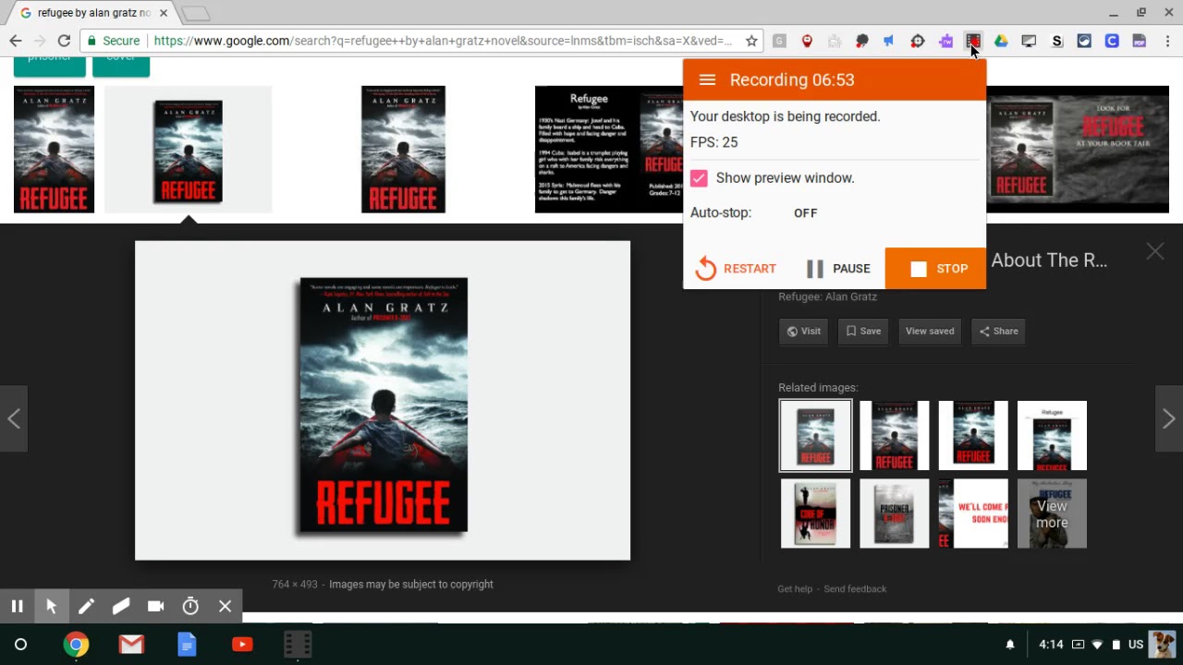
Task: Open the Refugee summary text result
Action: pyautogui.click(x=609, y=149)
